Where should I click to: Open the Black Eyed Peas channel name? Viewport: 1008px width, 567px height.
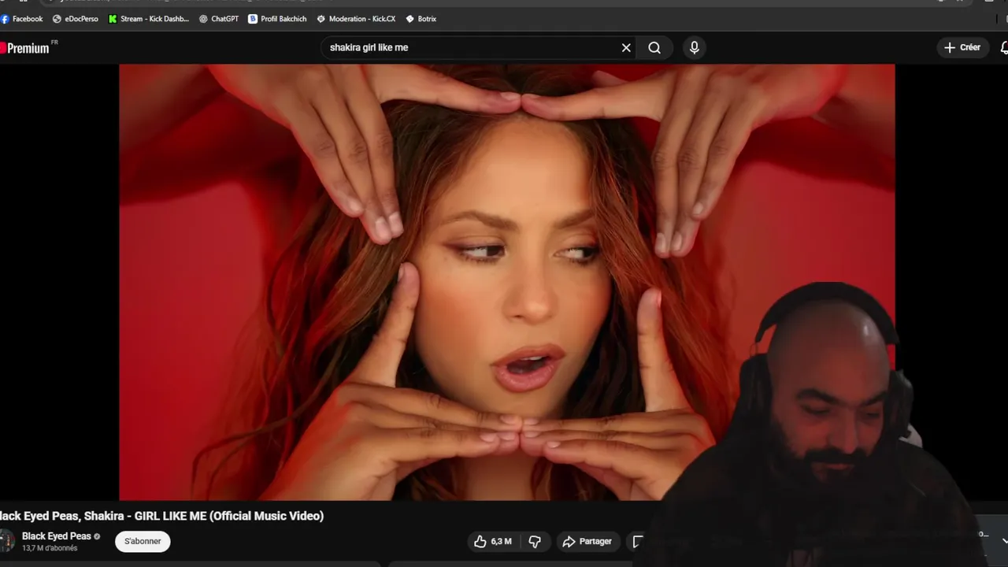click(56, 536)
